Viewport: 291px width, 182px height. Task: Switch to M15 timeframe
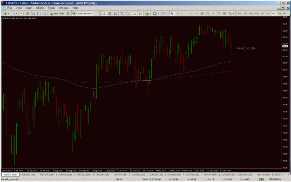tap(251, 13)
